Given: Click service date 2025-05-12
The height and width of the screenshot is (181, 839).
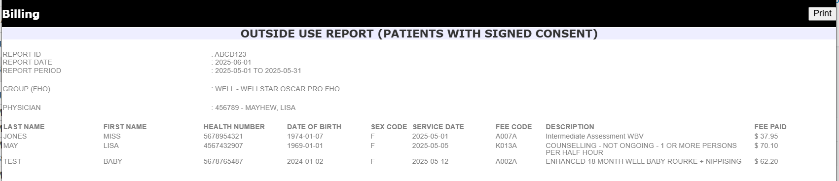Looking at the screenshot, I should pyautogui.click(x=431, y=161).
